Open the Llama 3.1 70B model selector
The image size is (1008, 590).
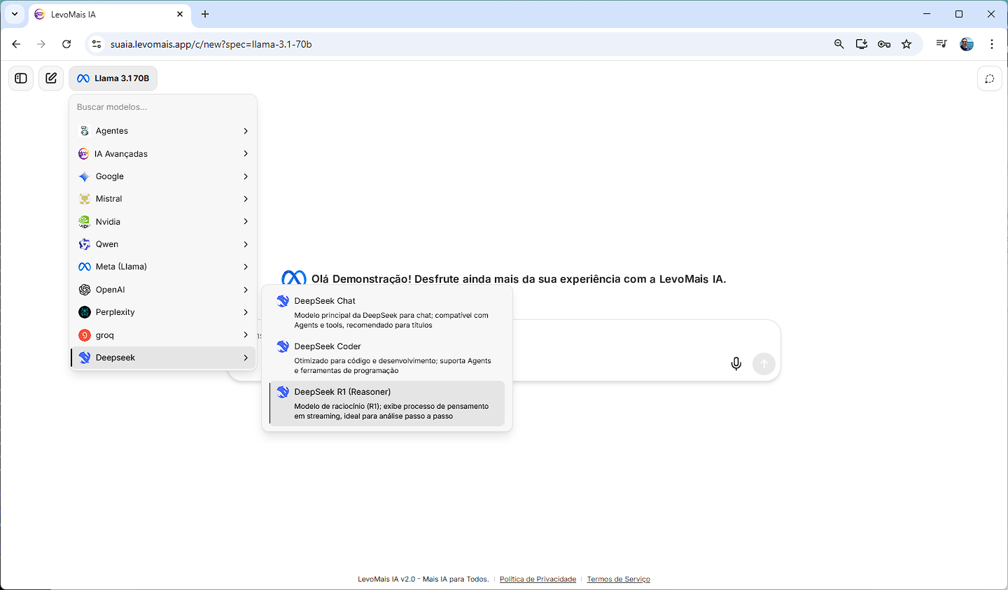pyautogui.click(x=113, y=78)
